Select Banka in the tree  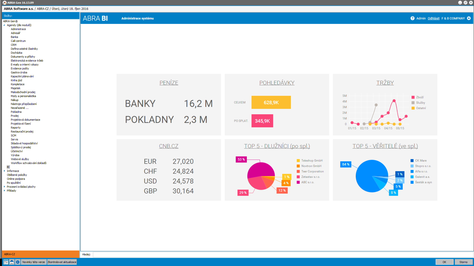coord(14,37)
